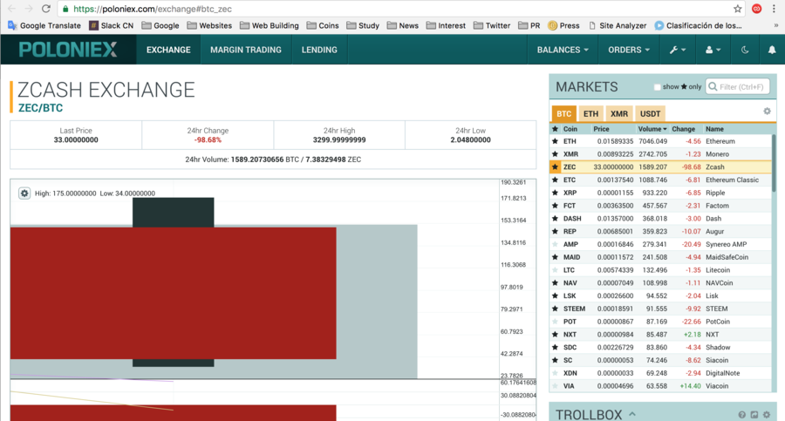This screenshot has width=785, height=421.
Task: Reload the page with the browser refresh icon
Action: (x=45, y=9)
